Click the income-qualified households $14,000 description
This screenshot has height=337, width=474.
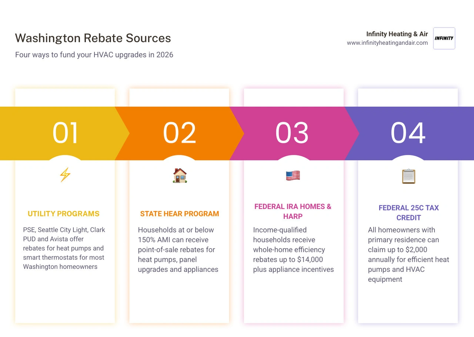point(293,250)
